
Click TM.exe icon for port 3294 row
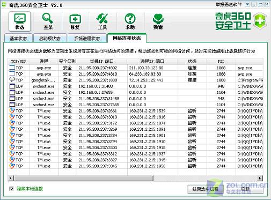[12, 141]
